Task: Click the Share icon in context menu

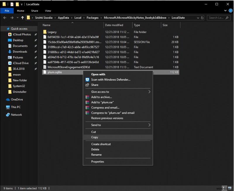Action: [x=87, y=85]
